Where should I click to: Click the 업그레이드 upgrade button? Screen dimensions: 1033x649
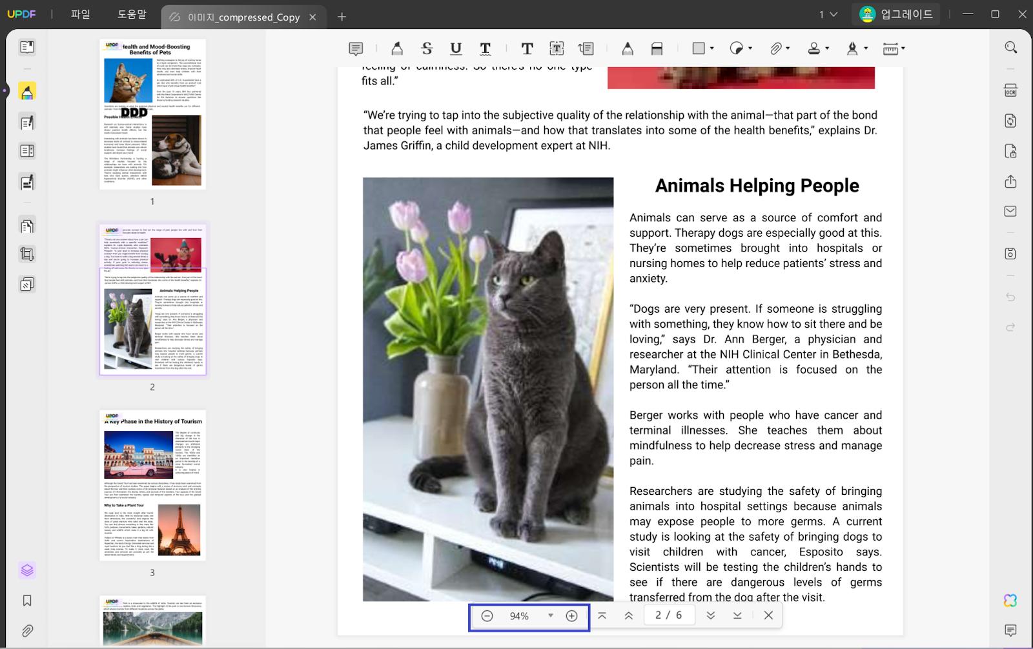point(896,14)
